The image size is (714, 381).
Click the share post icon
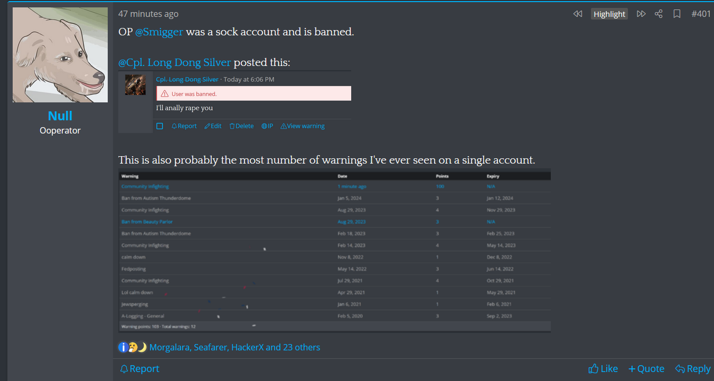pyautogui.click(x=659, y=14)
